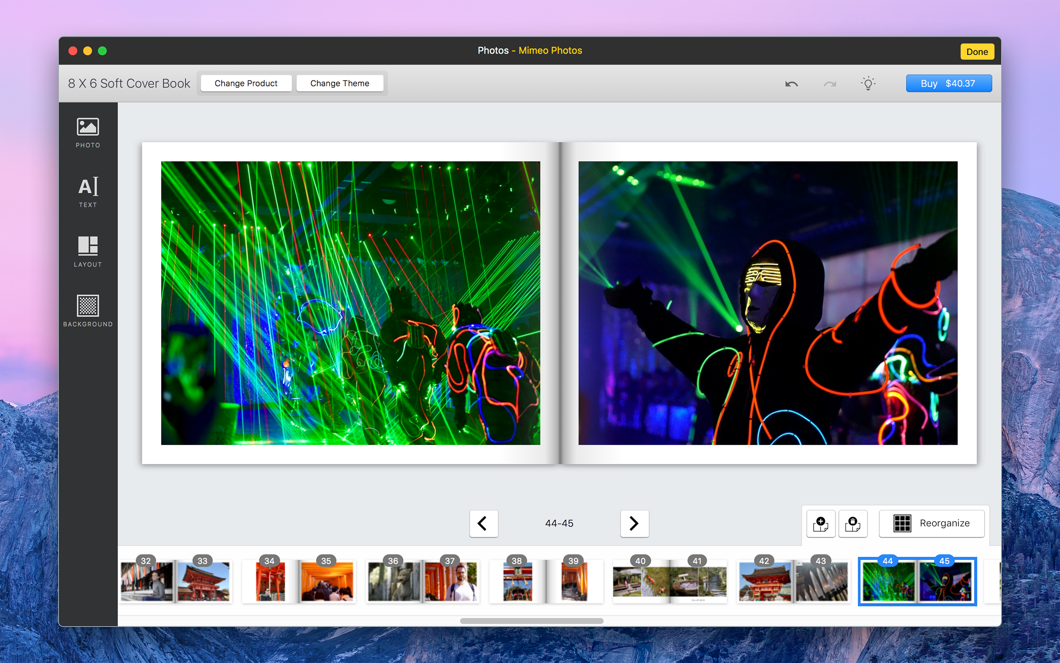Screen dimensions: 1060x663
Task: Open Change Theme dialog
Action: tap(340, 83)
